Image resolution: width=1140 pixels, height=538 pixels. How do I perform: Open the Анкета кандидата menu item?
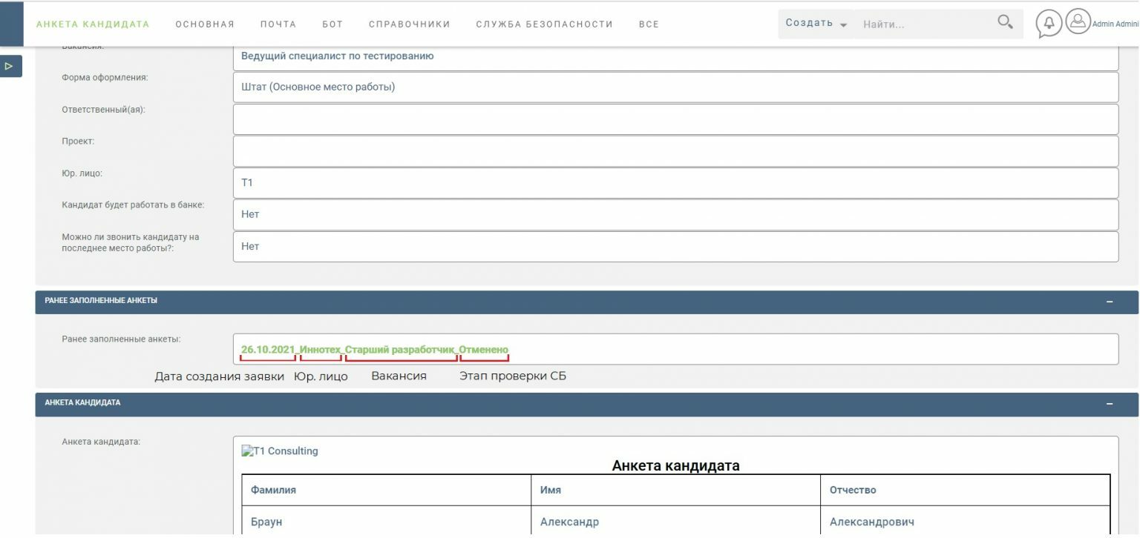pyautogui.click(x=93, y=24)
